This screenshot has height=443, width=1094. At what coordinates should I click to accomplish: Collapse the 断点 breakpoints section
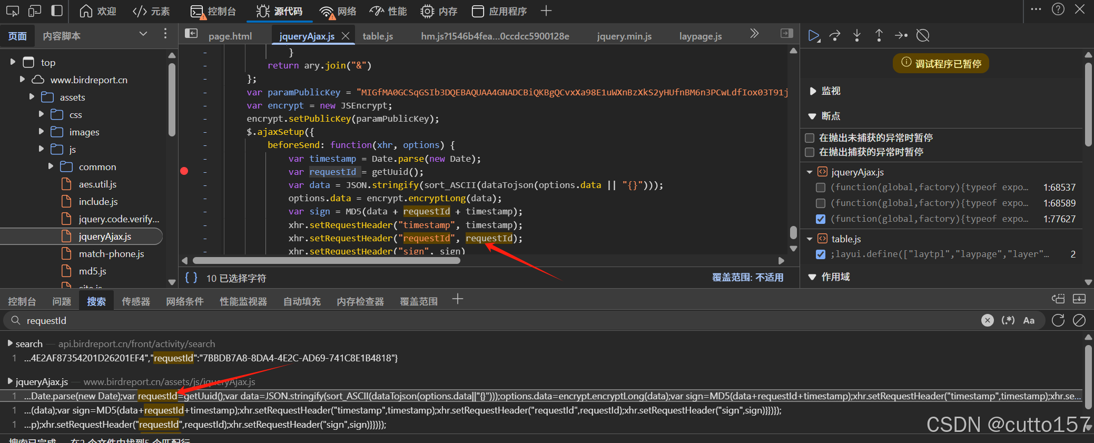812,116
